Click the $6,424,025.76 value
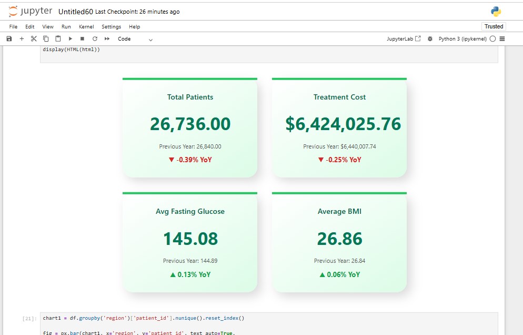Viewport: 523px width, 335px height. tap(343, 124)
